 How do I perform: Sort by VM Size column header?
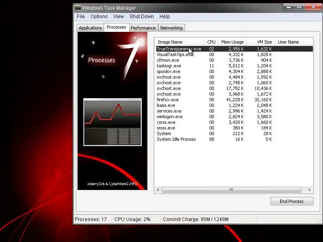coord(260,42)
